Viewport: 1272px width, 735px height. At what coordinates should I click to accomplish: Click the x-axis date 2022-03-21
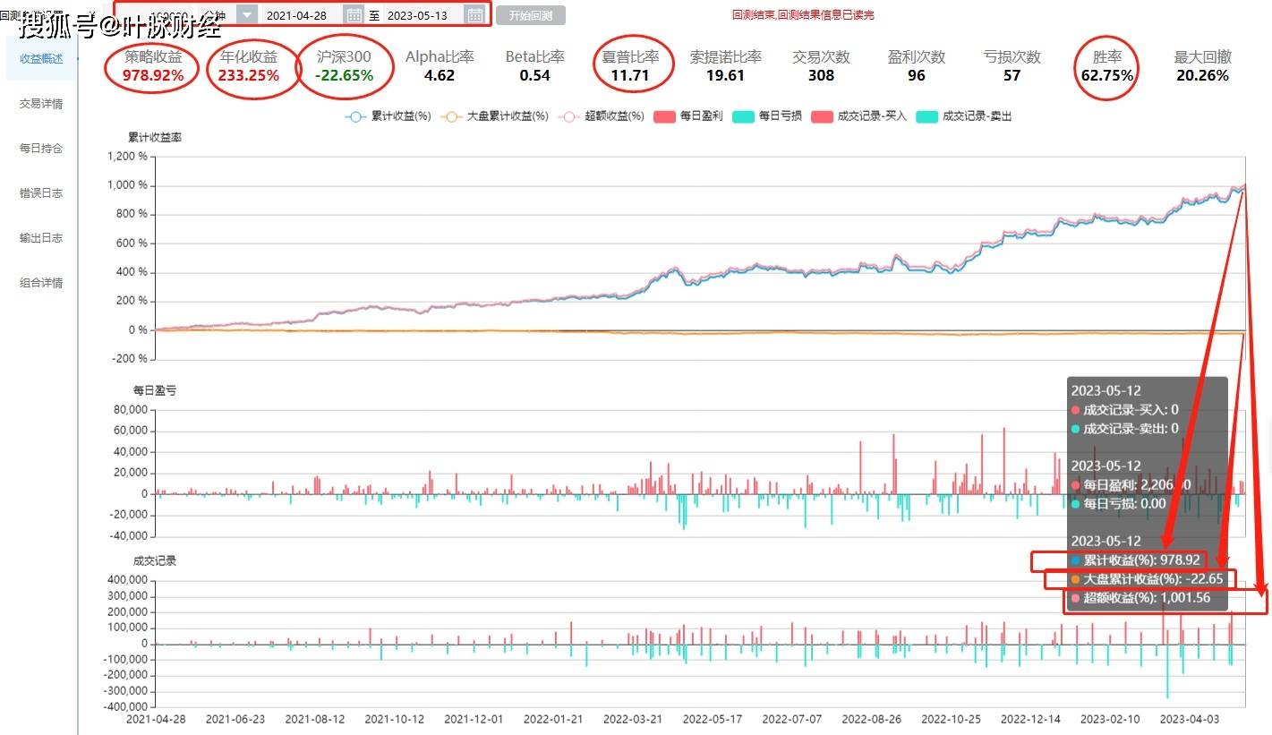(x=633, y=718)
